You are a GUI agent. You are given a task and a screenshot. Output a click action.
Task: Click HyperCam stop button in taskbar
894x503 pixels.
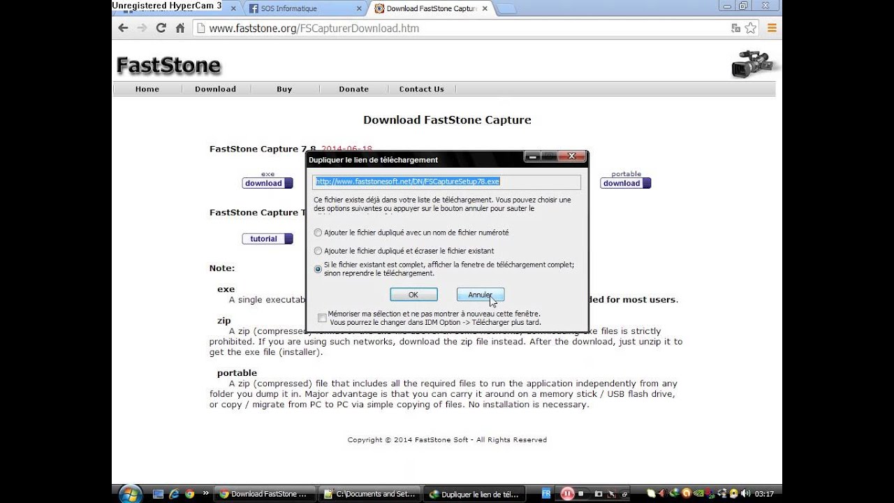point(581,494)
